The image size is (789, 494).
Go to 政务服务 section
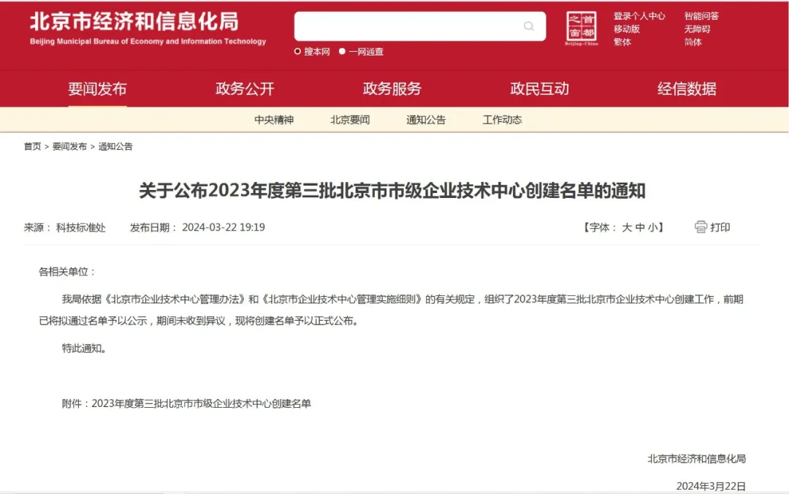392,89
